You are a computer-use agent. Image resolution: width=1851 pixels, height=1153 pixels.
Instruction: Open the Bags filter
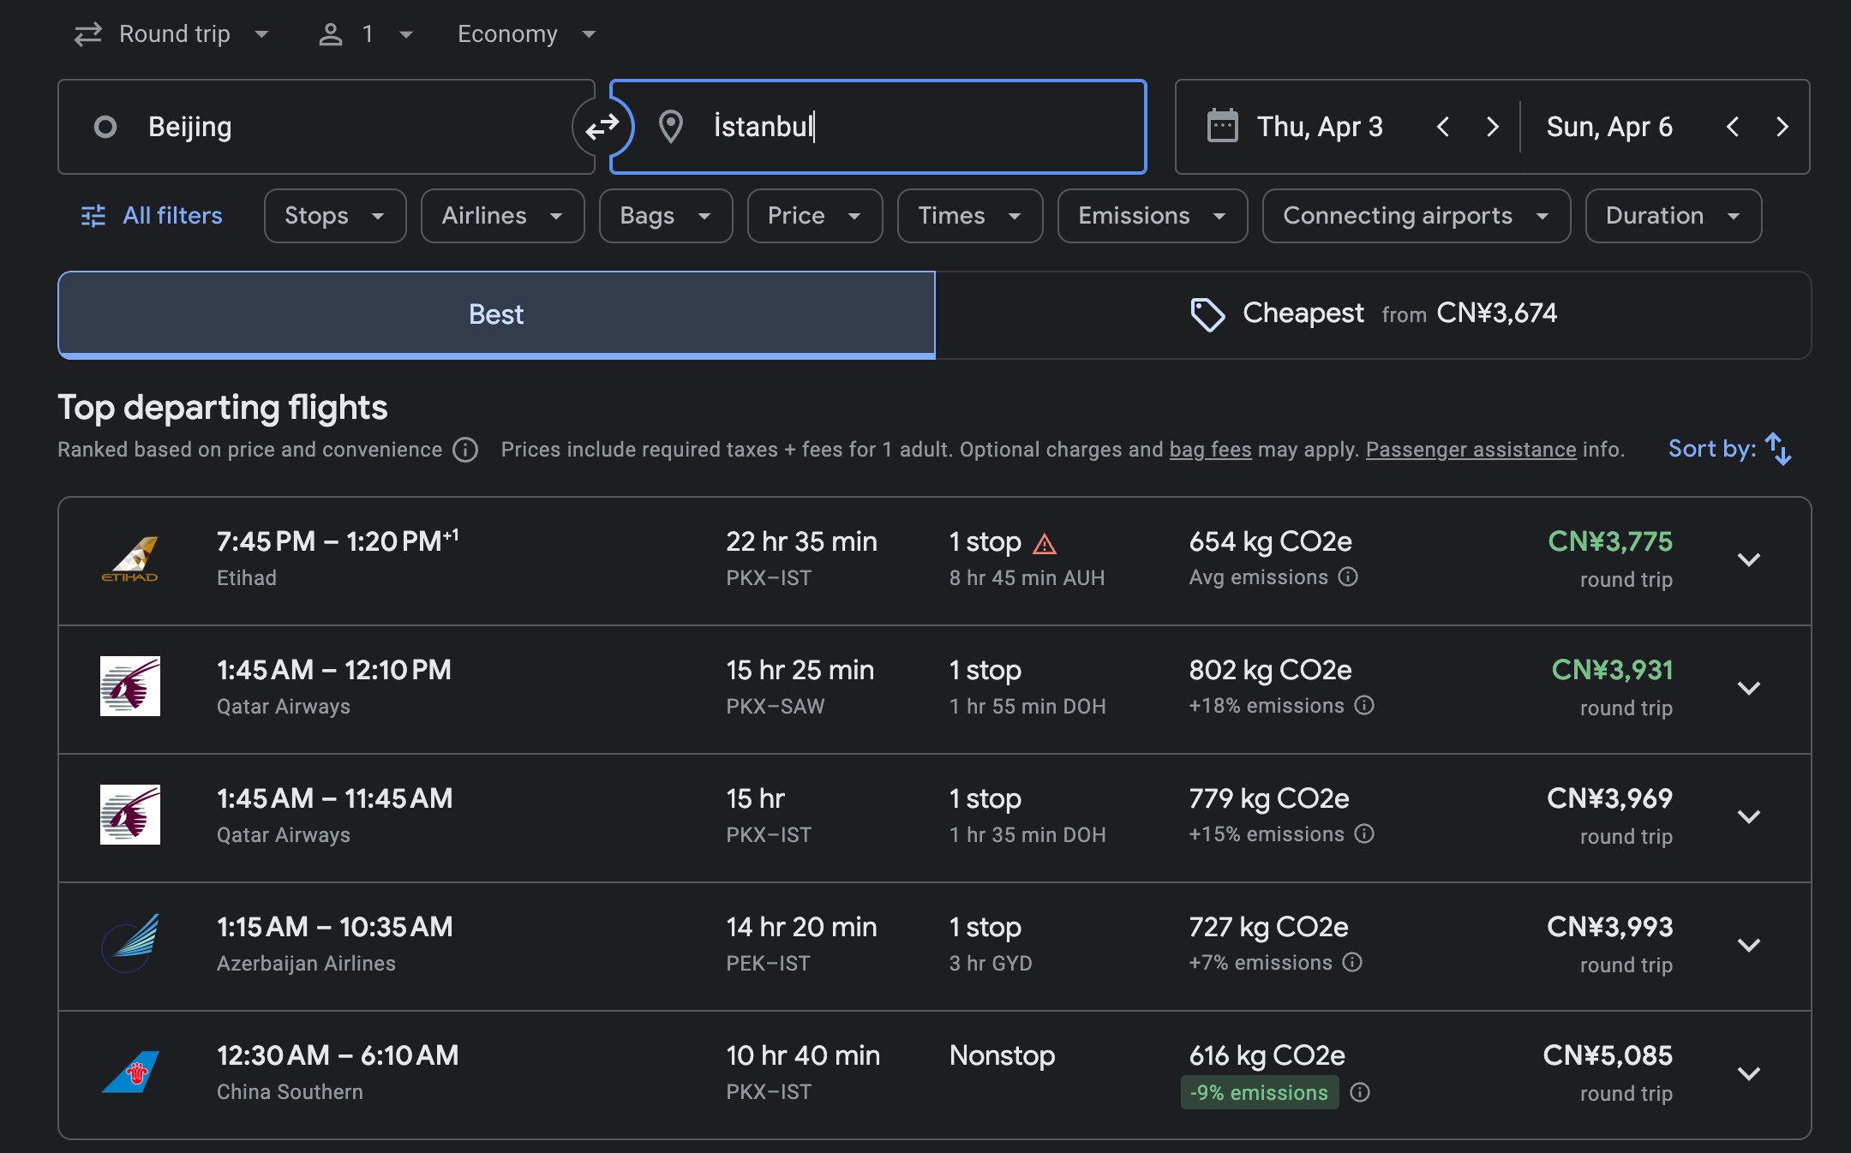click(x=666, y=216)
